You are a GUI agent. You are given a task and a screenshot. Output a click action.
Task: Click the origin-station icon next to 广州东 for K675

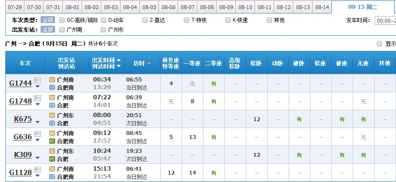pyautogui.click(x=52, y=115)
